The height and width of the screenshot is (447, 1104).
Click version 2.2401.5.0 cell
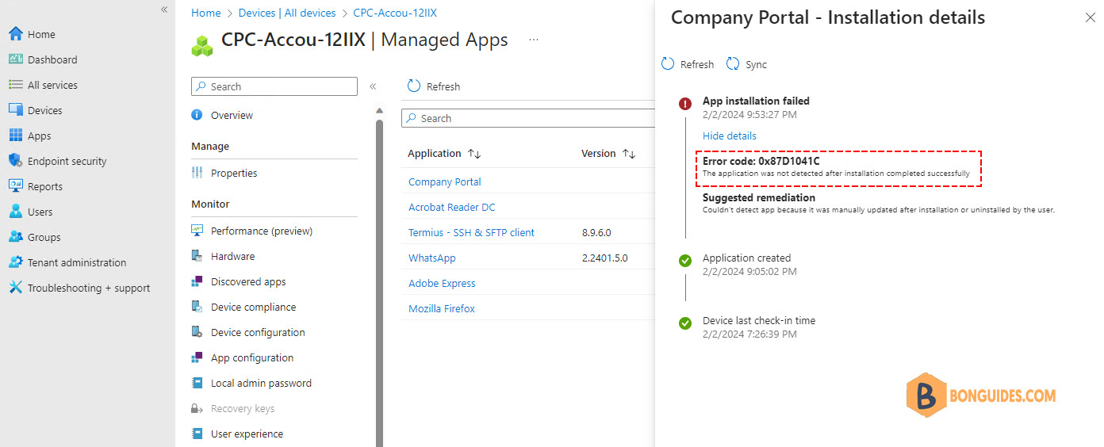[x=604, y=258]
